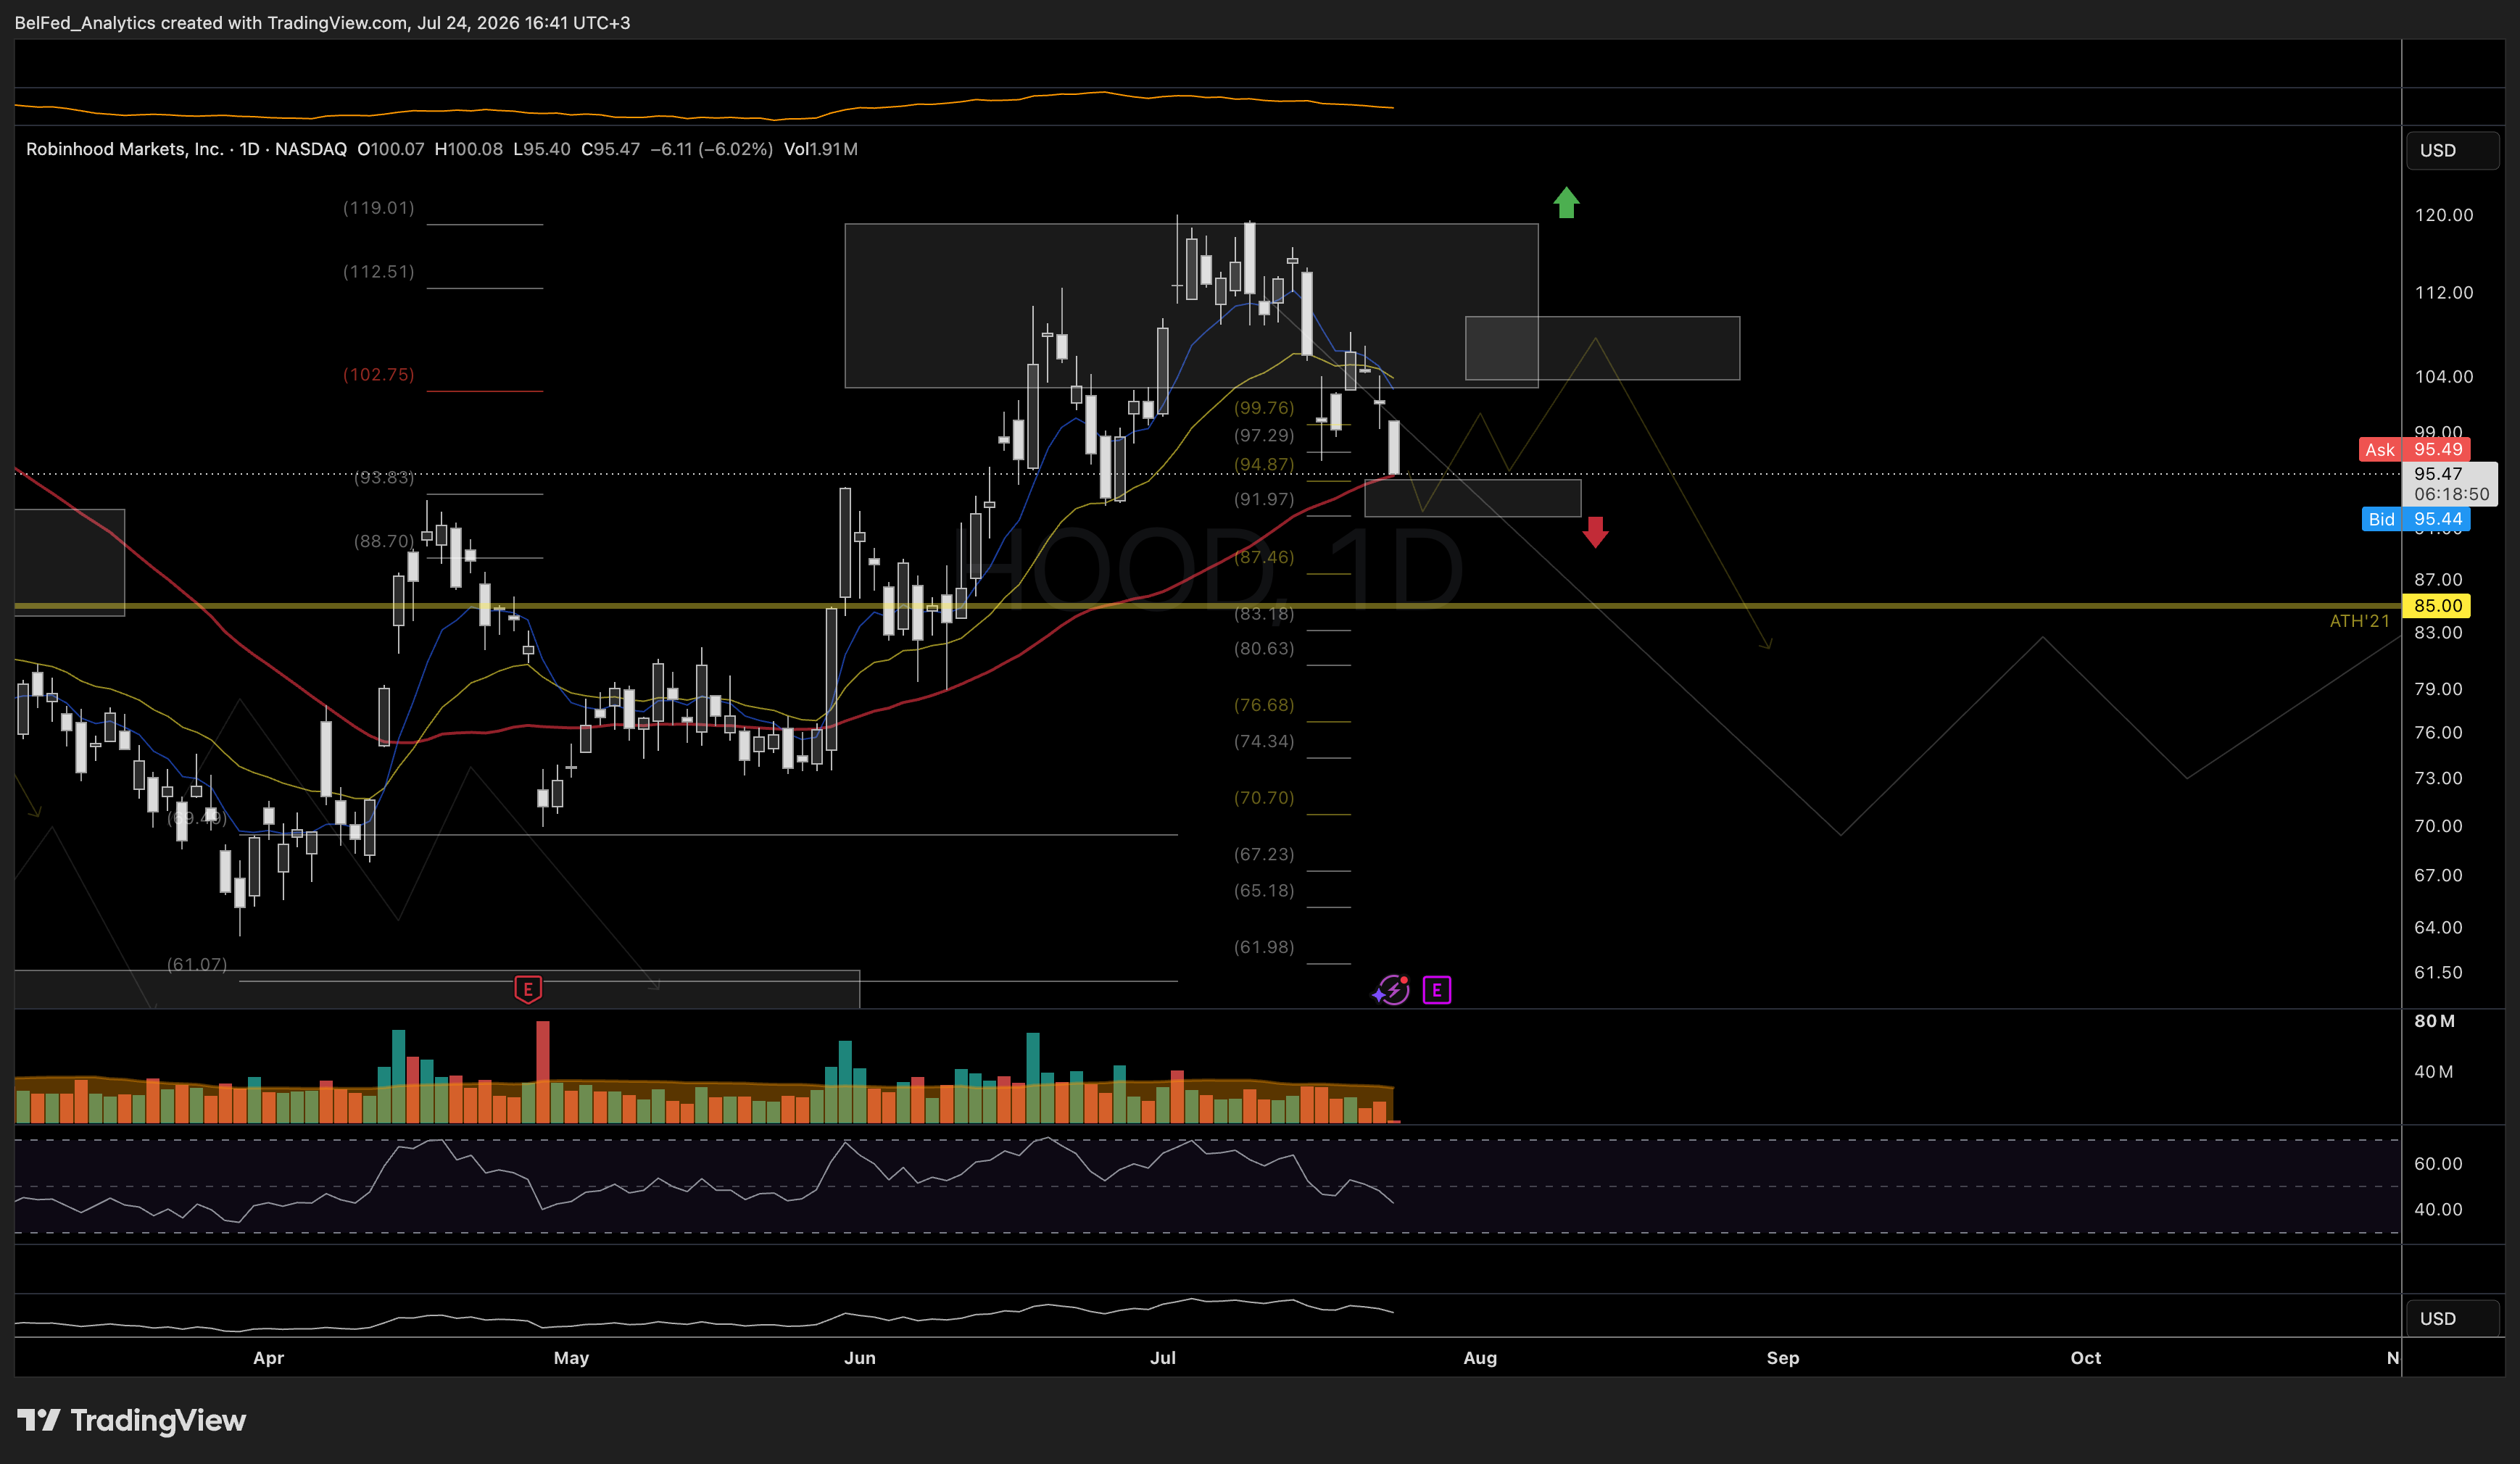Open the USD currency selector at top of price axis
Viewport: 2520px width, 1464px height.
tap(2451, 150)
